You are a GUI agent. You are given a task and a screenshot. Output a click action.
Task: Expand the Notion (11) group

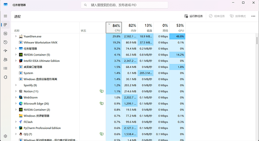click(16, 91)
